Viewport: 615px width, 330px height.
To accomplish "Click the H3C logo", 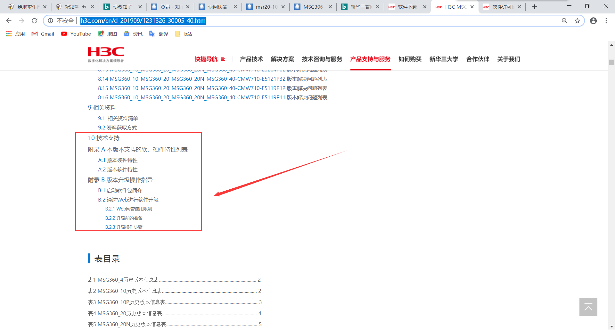I will pyautogui.click(x=106, y=54).
